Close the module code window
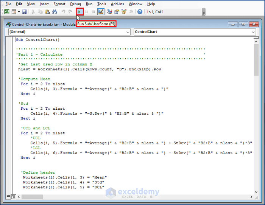Screen dimensions: 265x205 pos(254,25)
